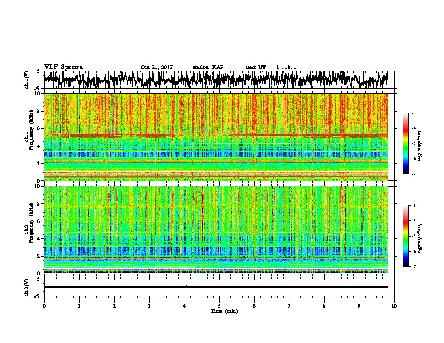Click the time axis tick label "0"
The width and height of the screenshot is (444, 343).
(44, 305)
